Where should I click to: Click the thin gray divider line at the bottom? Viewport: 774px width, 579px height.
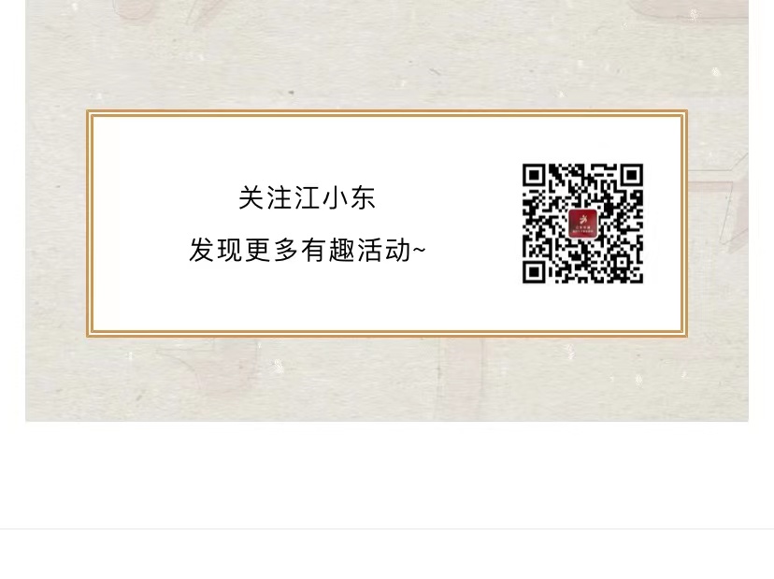point(387,529)
